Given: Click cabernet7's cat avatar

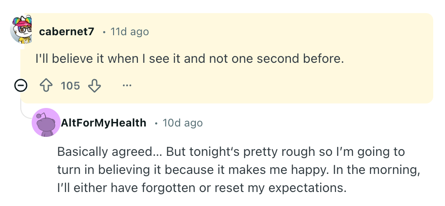Looking at the screenshot, I should click(22, 31).
